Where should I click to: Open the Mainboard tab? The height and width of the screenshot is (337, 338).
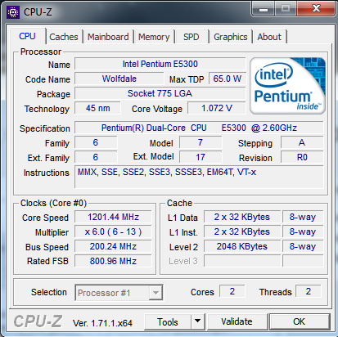coord(108,37)
